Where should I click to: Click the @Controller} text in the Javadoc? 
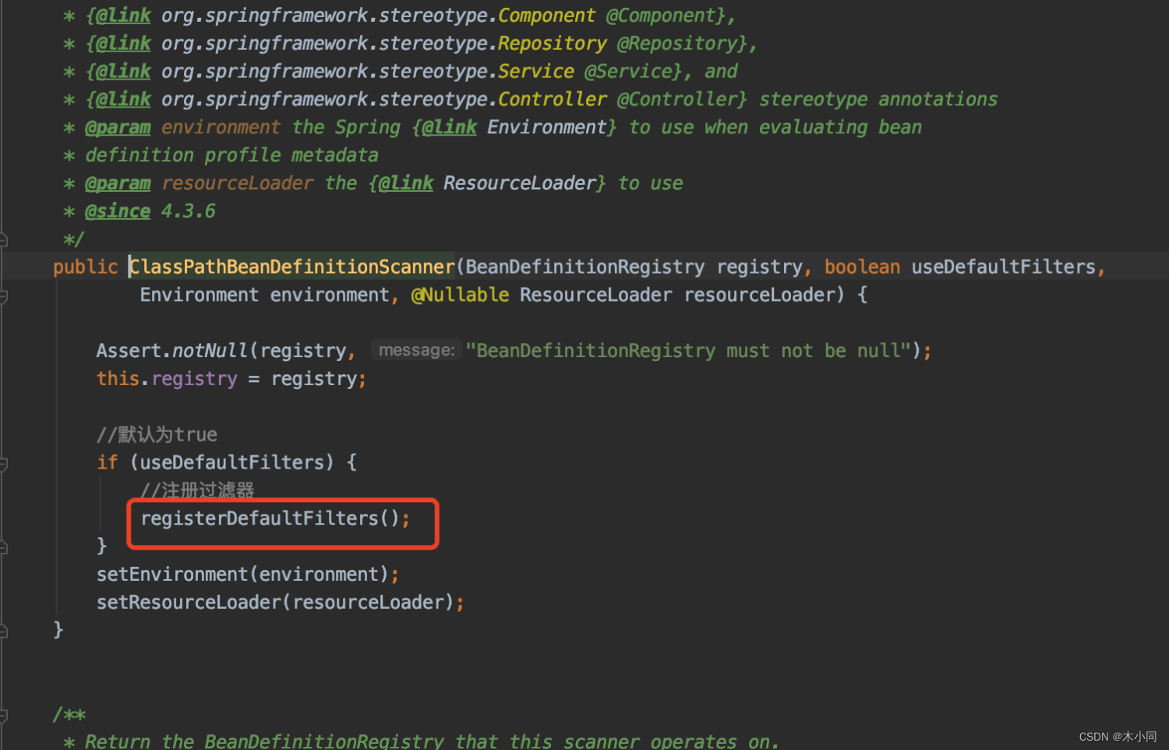[x=682, y=100]
